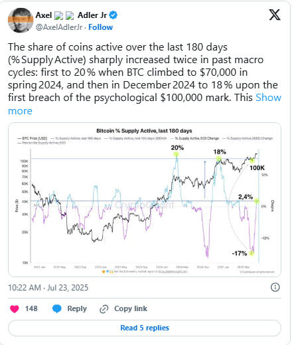Click first broken emoji image in name

coord(58,15)
